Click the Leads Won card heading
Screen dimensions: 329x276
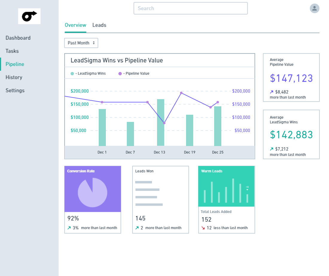pos(144,171)
